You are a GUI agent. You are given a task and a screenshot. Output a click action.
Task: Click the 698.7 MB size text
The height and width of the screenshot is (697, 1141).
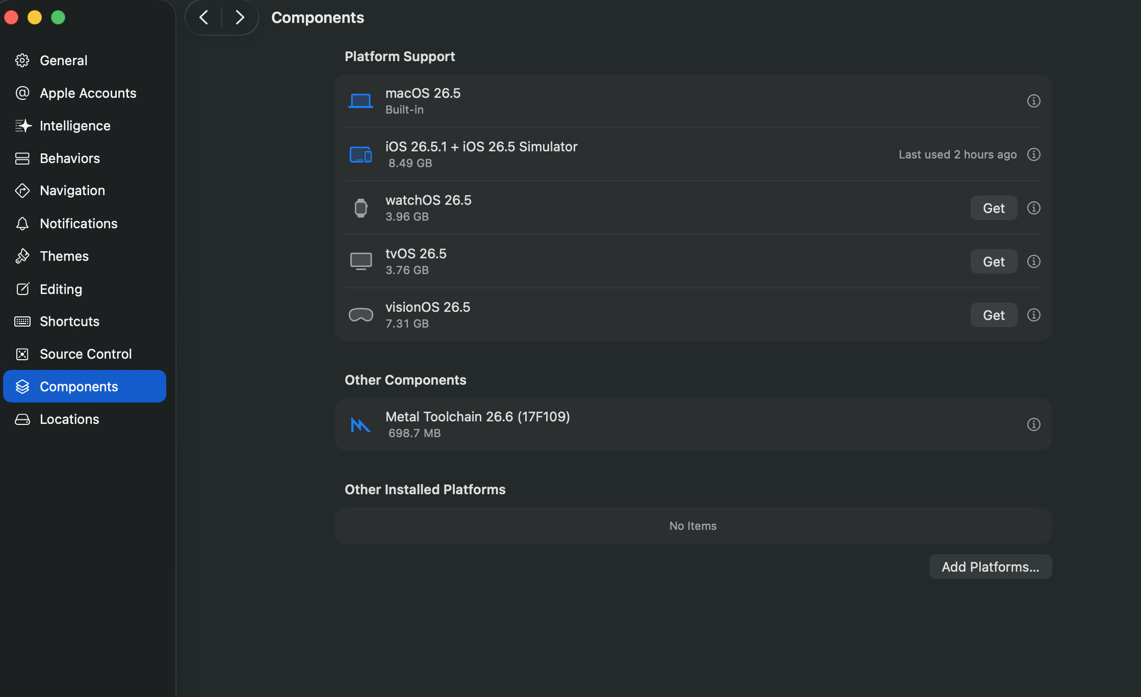(x=414, y=433)
